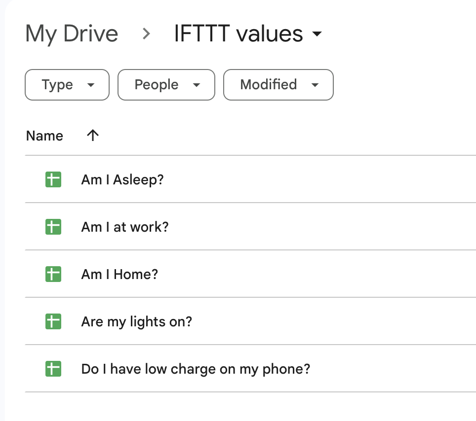Click the Sheets icon beside Am I at work?
Viewport: 476px width, 421px height.
click(x=53, y=227)
